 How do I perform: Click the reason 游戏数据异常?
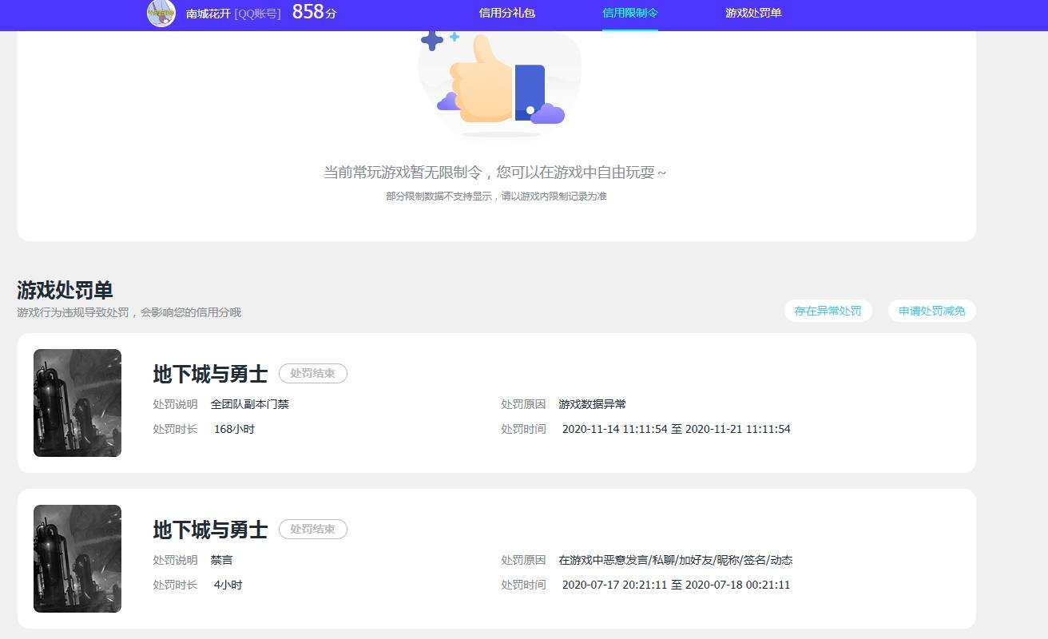[593, 404]
